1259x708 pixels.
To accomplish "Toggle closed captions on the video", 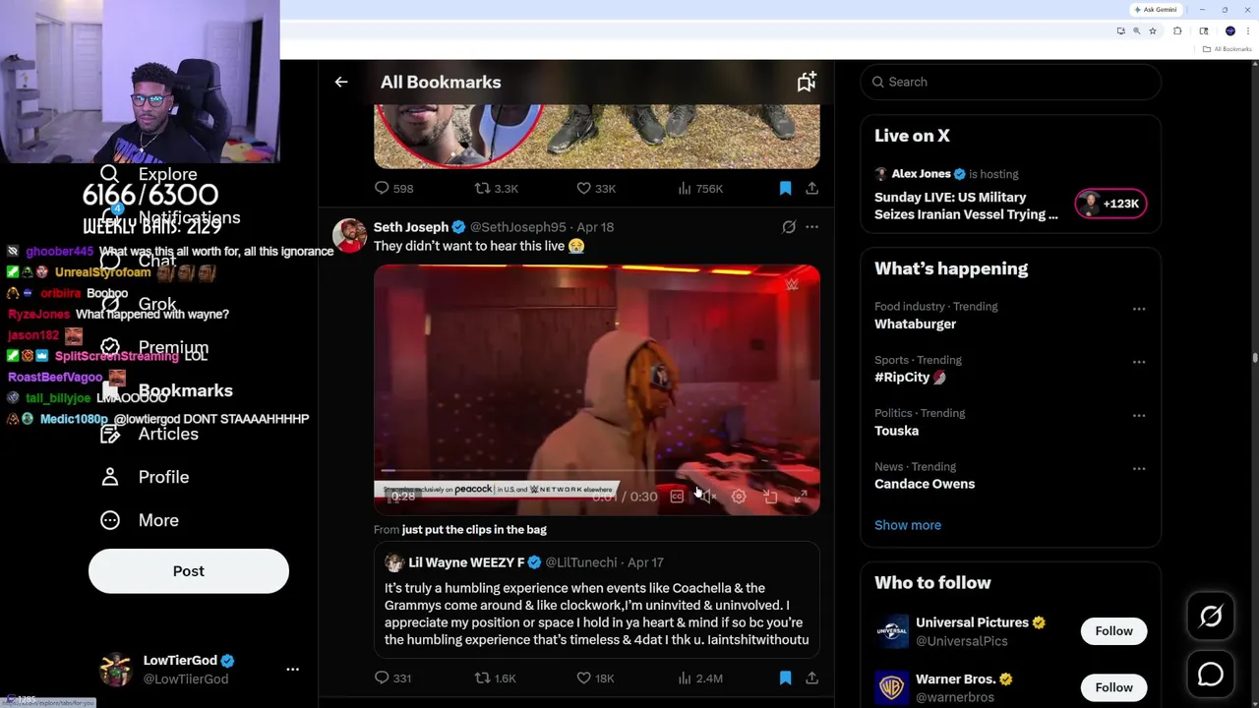I will click(x=677, y=497).
